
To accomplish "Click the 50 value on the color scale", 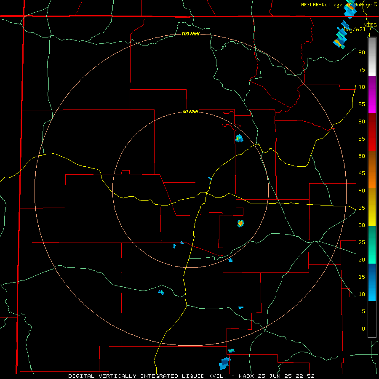I will tap(362, 156).
